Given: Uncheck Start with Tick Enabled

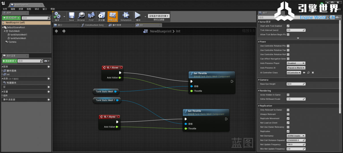Looking at the screenshot, I should point(288,26).
